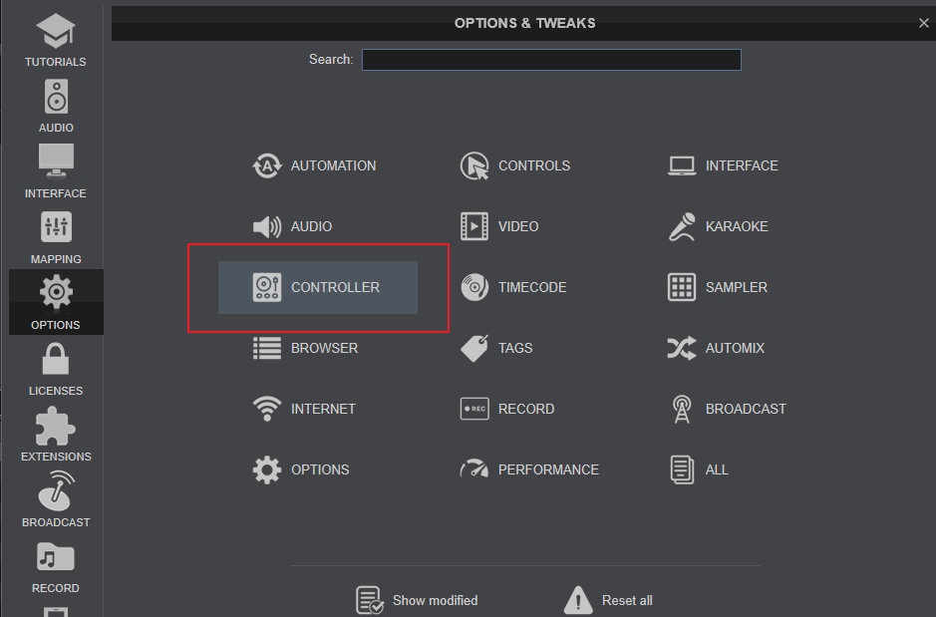Open the Performance gauge category
The height and width of the screenshot is (617, 936).
tap(530, 469)
